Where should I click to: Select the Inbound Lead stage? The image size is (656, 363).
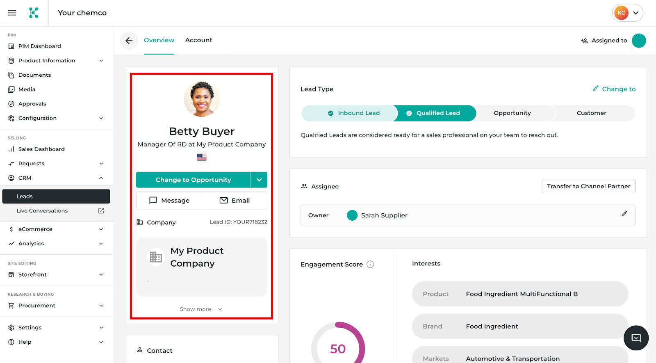[354, 113]
